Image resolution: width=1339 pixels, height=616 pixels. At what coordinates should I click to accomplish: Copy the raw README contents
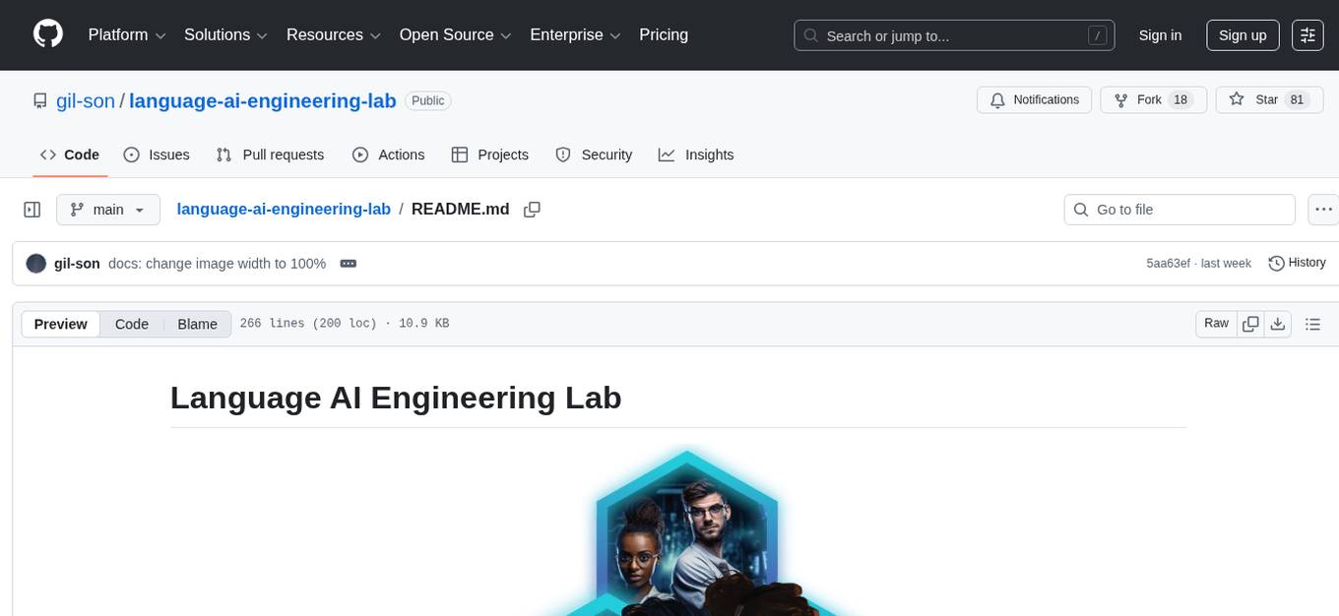pyautogui.click(x=1250, y=323)
